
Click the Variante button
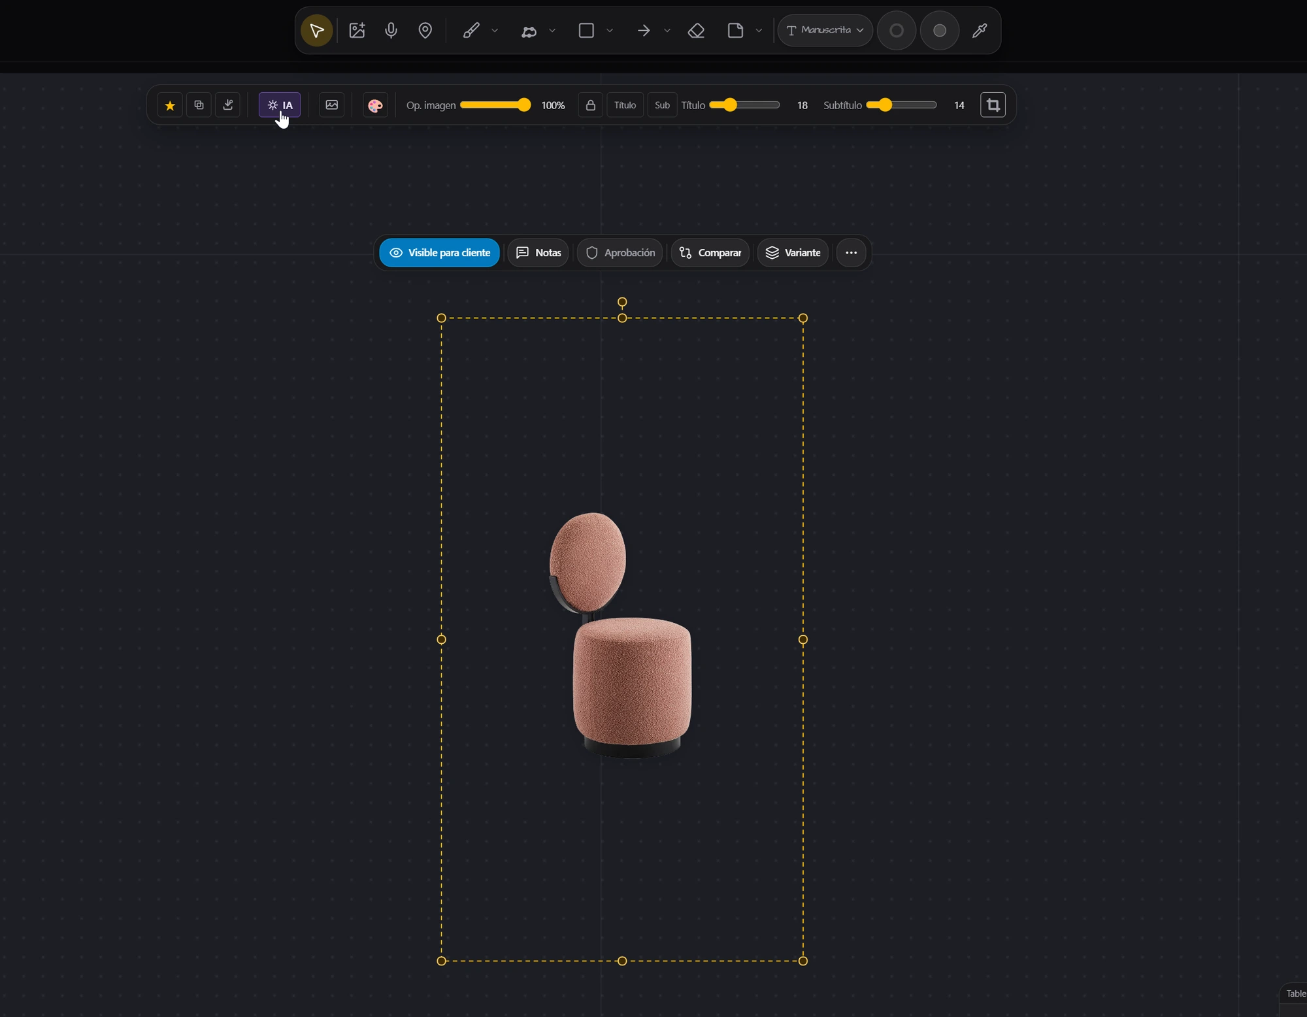tap(793, 253)
